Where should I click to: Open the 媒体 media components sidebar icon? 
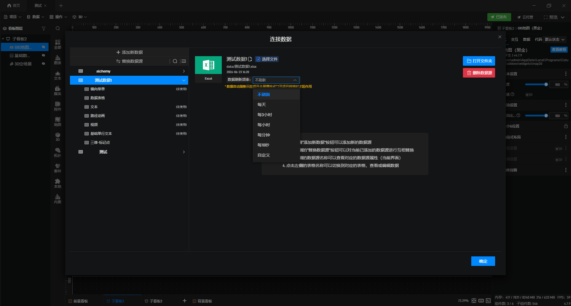pos(57,91)
